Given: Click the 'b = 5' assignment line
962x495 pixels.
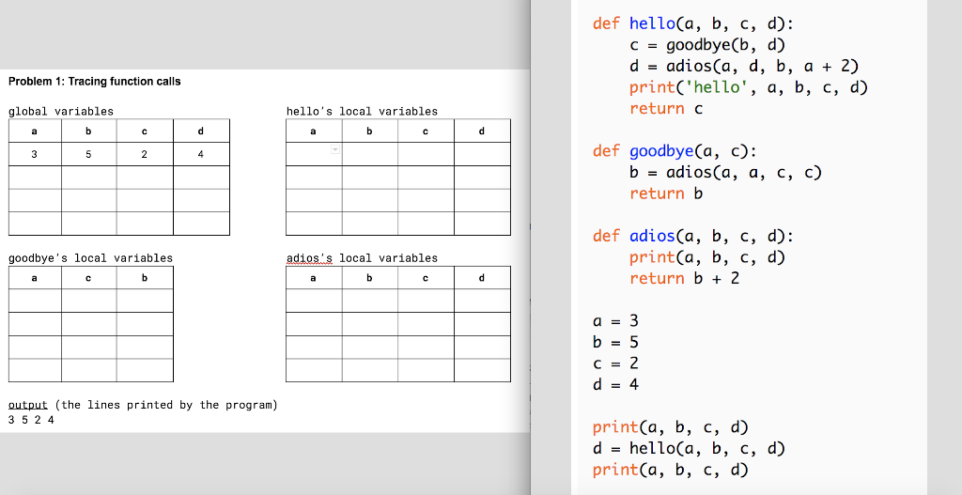Looking at the screenshot, I should click(615, 342).
